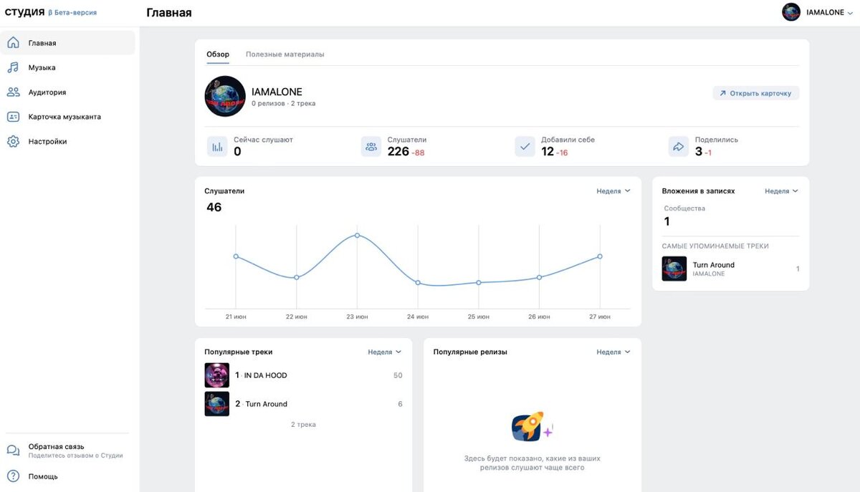Open the Музыка section
Viewport: 860px width, 492px height.
point(67,67)
